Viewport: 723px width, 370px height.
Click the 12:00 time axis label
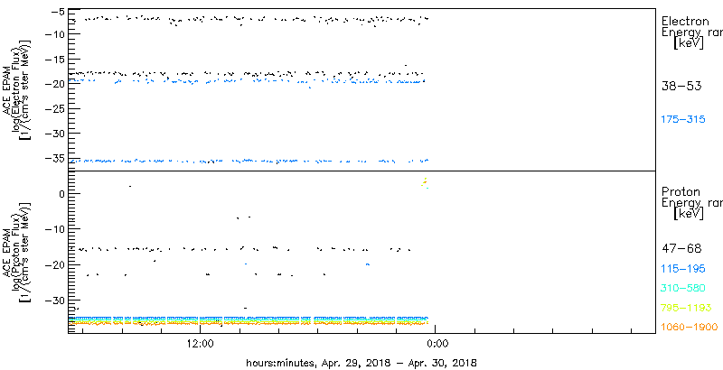point(200,343)
